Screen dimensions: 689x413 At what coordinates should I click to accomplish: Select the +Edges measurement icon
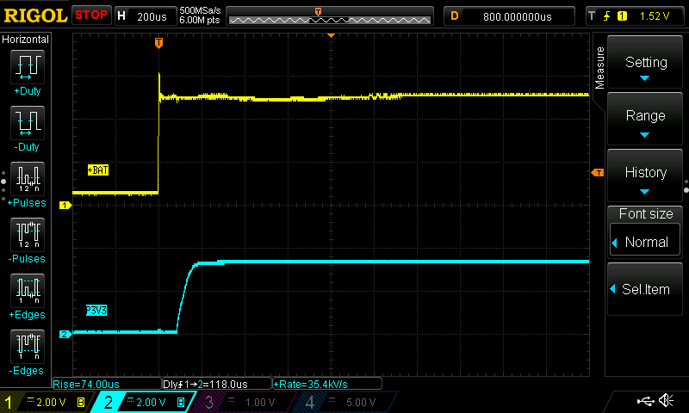point(28,291)
